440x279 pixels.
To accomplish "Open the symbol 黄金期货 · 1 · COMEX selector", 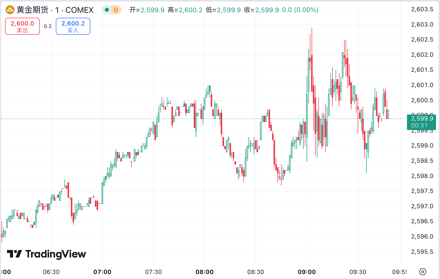I will click(54, 9).
